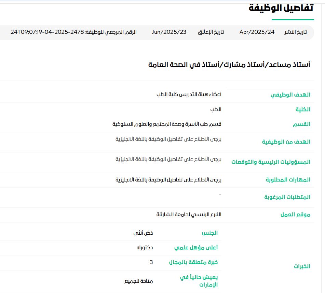Screen dimensions: 325x293
Task: Click the 'المسؤوليات الرئيسية والتوقعات' label
Action: coord(271,162)
